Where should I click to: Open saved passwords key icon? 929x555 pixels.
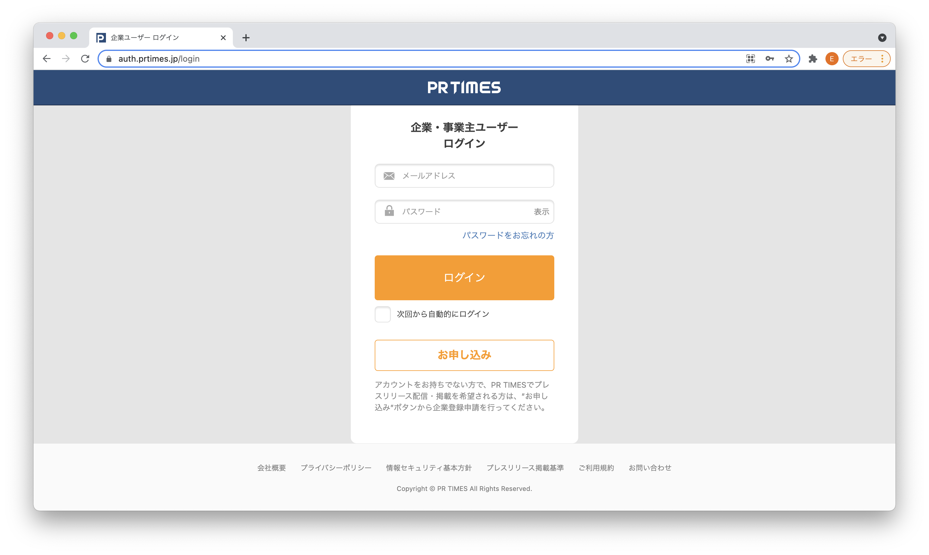(x=769, y=59)
